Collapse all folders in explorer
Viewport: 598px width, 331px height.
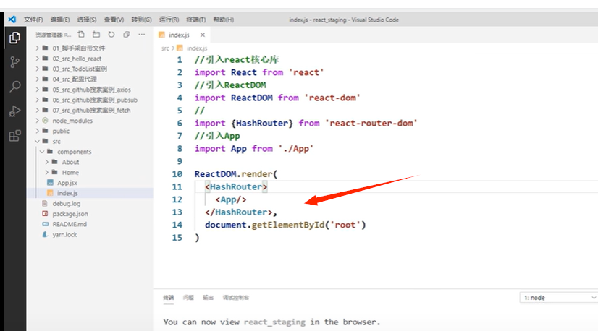pyautogui.click(x=126, y=34)
